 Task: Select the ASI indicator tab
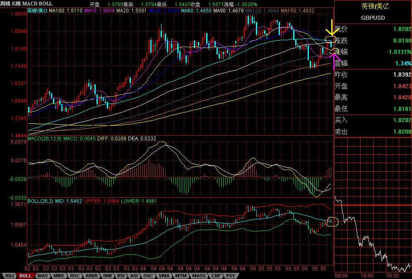134,276
